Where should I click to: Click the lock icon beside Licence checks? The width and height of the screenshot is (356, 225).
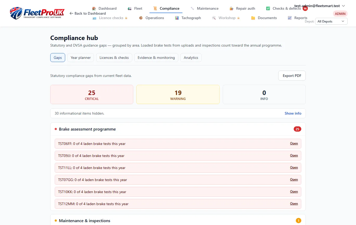126,18
